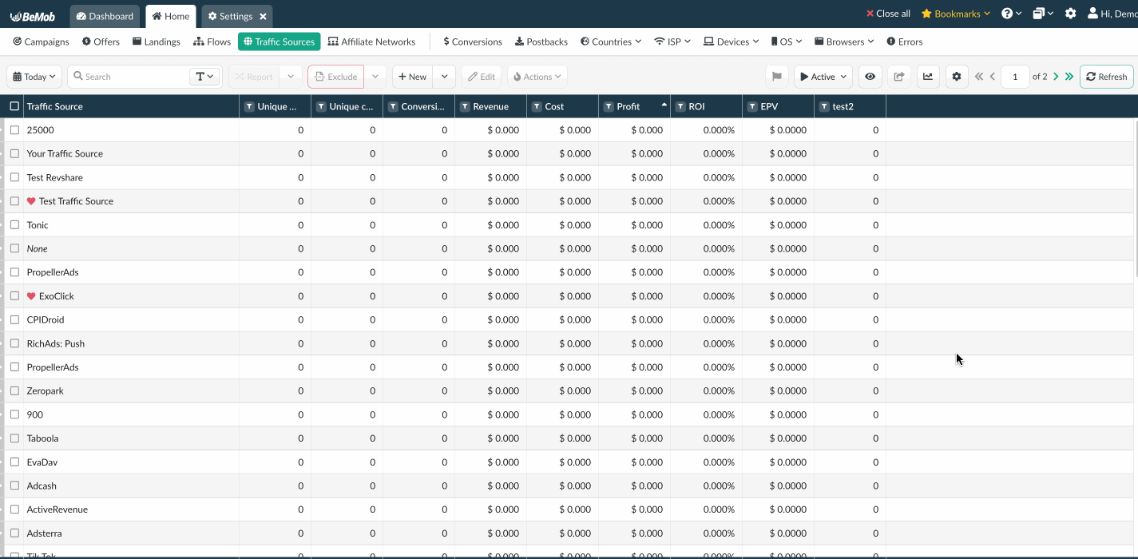This screenshot has width=1138, height=559.
Task: Click filter icon on Profit column
Action: click(x=608, y=106)
